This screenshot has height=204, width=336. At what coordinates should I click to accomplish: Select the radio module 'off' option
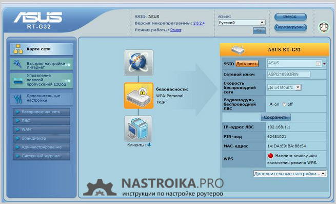click(x=284, y=104)
